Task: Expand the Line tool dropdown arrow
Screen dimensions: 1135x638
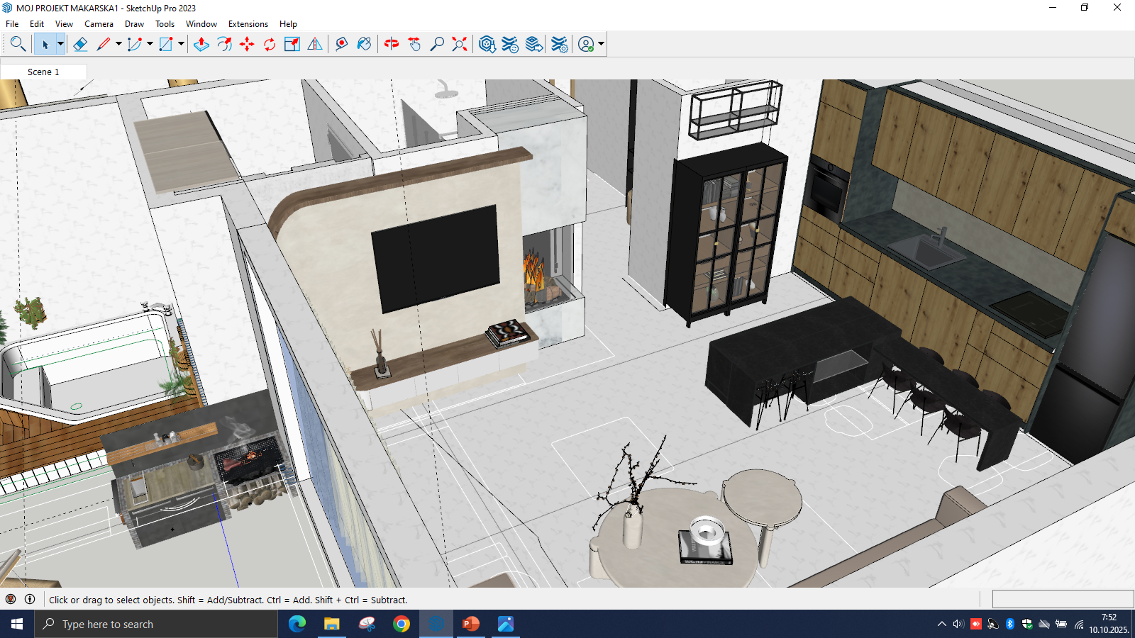Action: coord(118,44)
